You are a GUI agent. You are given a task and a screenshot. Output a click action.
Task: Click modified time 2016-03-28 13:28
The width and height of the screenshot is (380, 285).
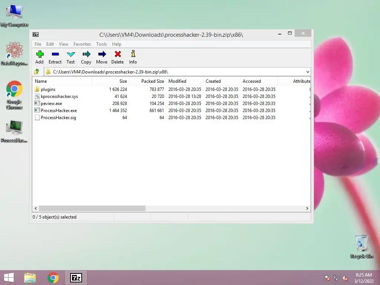(185, 96)
